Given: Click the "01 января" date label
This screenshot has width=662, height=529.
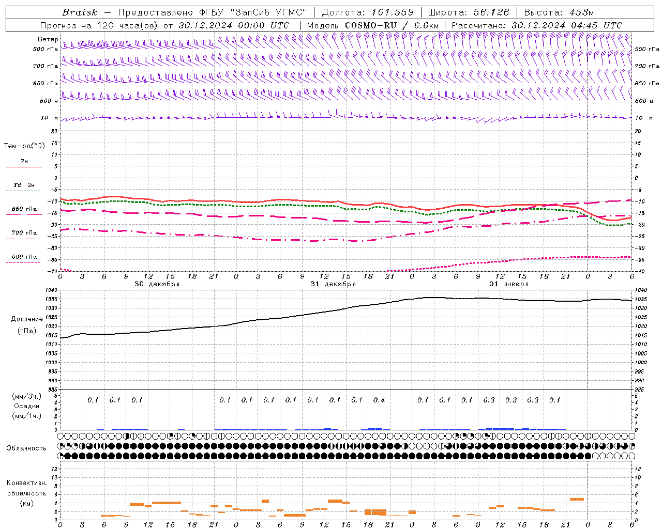Looking at the screenshot, I should (509, 284).
